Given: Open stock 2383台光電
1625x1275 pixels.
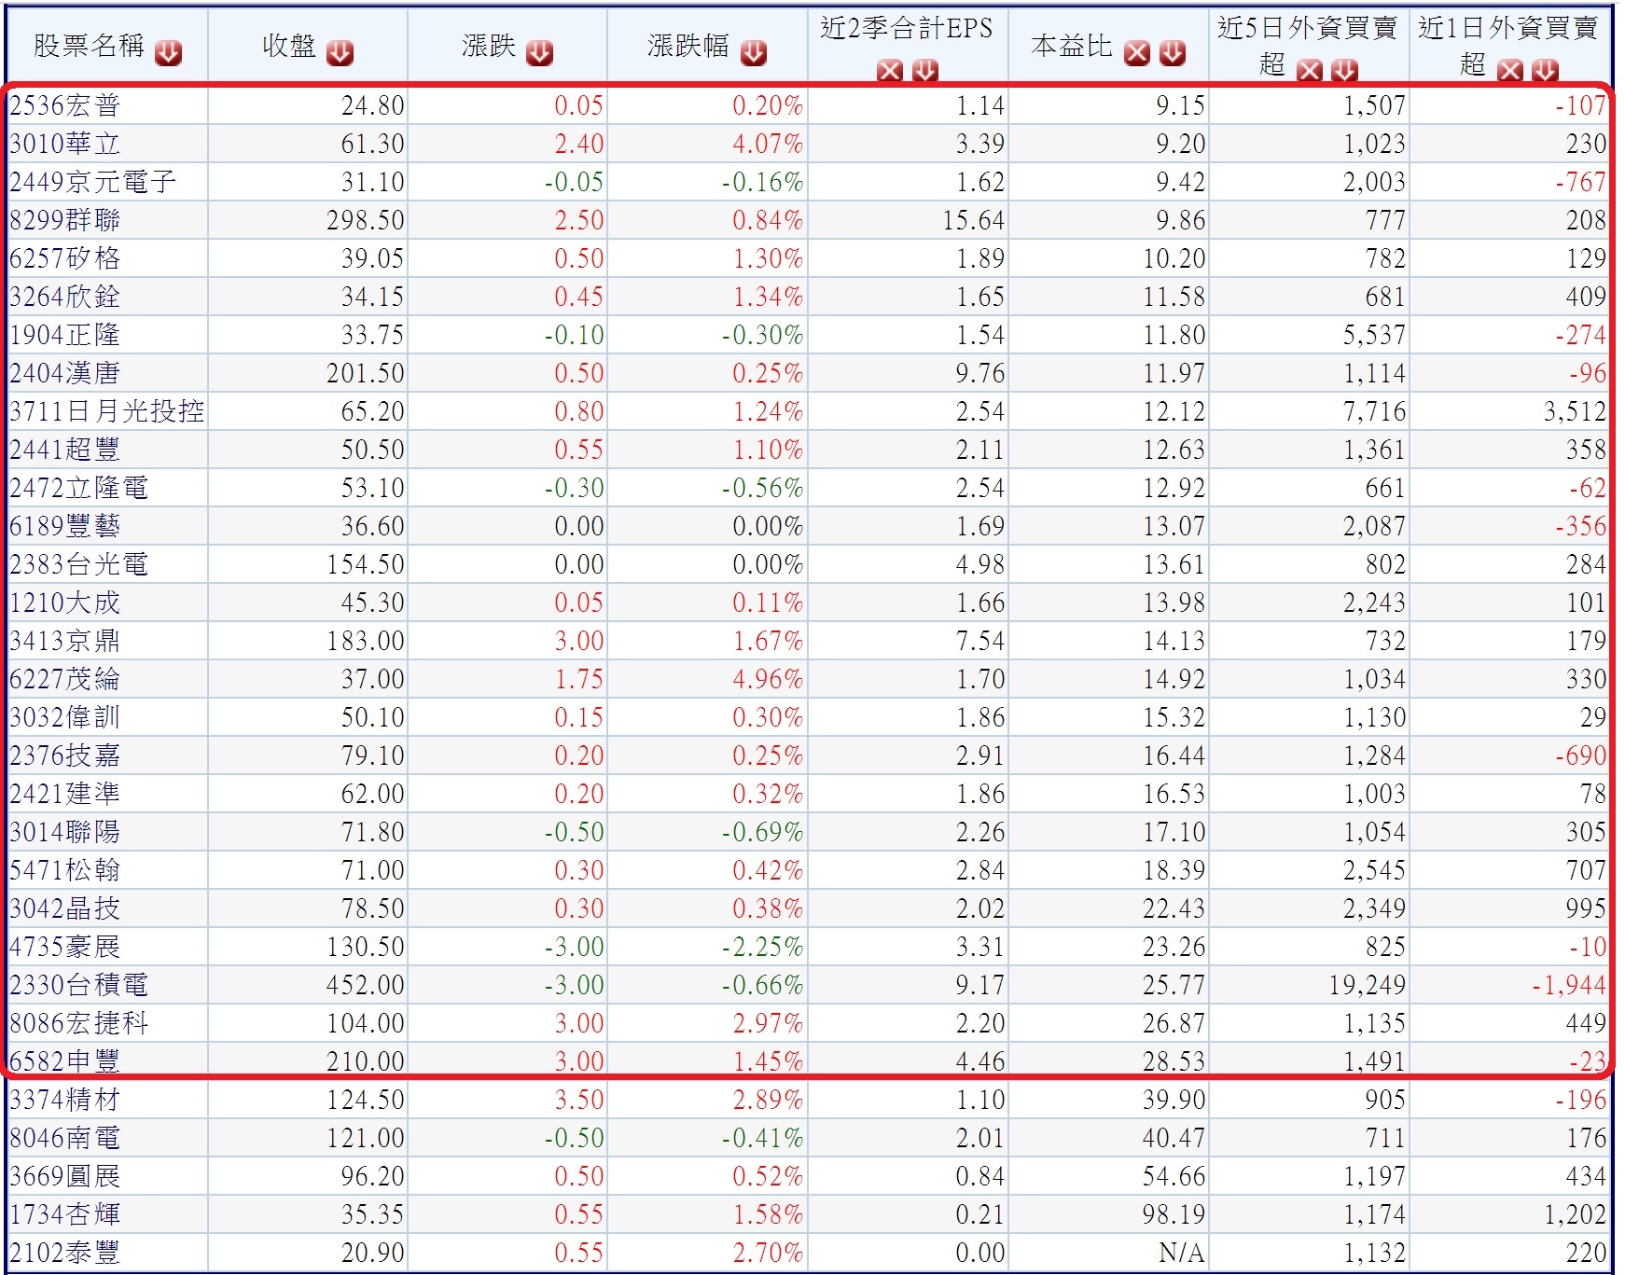Looking at the screenshot, I should [x=79, y=564].
